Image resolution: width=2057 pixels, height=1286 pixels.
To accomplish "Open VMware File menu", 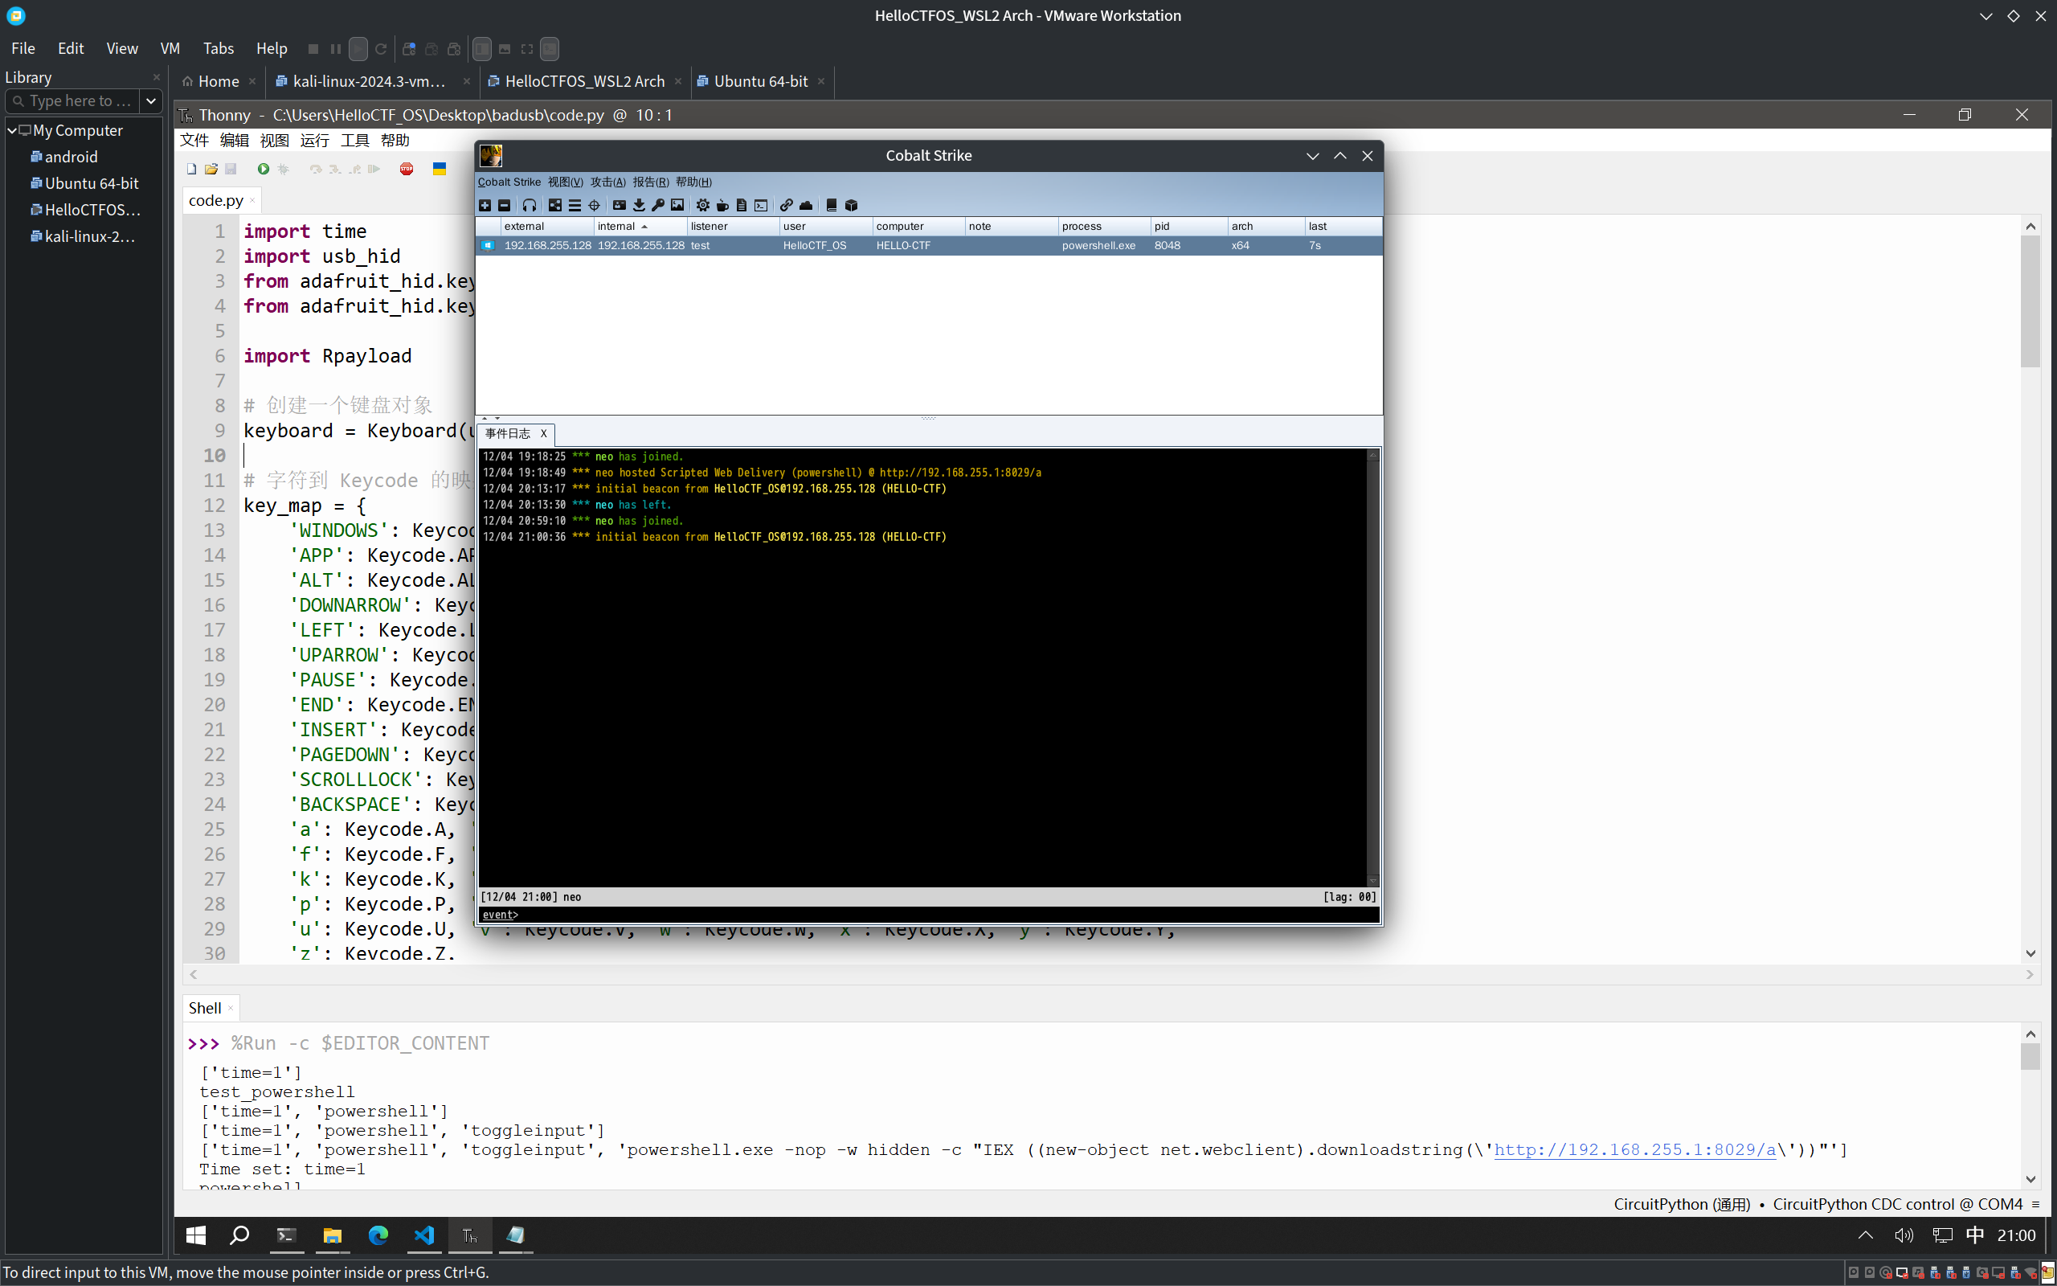I will [x=23, y=48].
